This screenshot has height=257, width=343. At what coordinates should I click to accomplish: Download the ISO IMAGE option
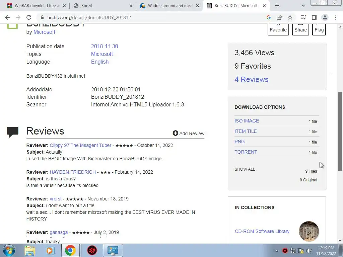(x=247, y=121)
